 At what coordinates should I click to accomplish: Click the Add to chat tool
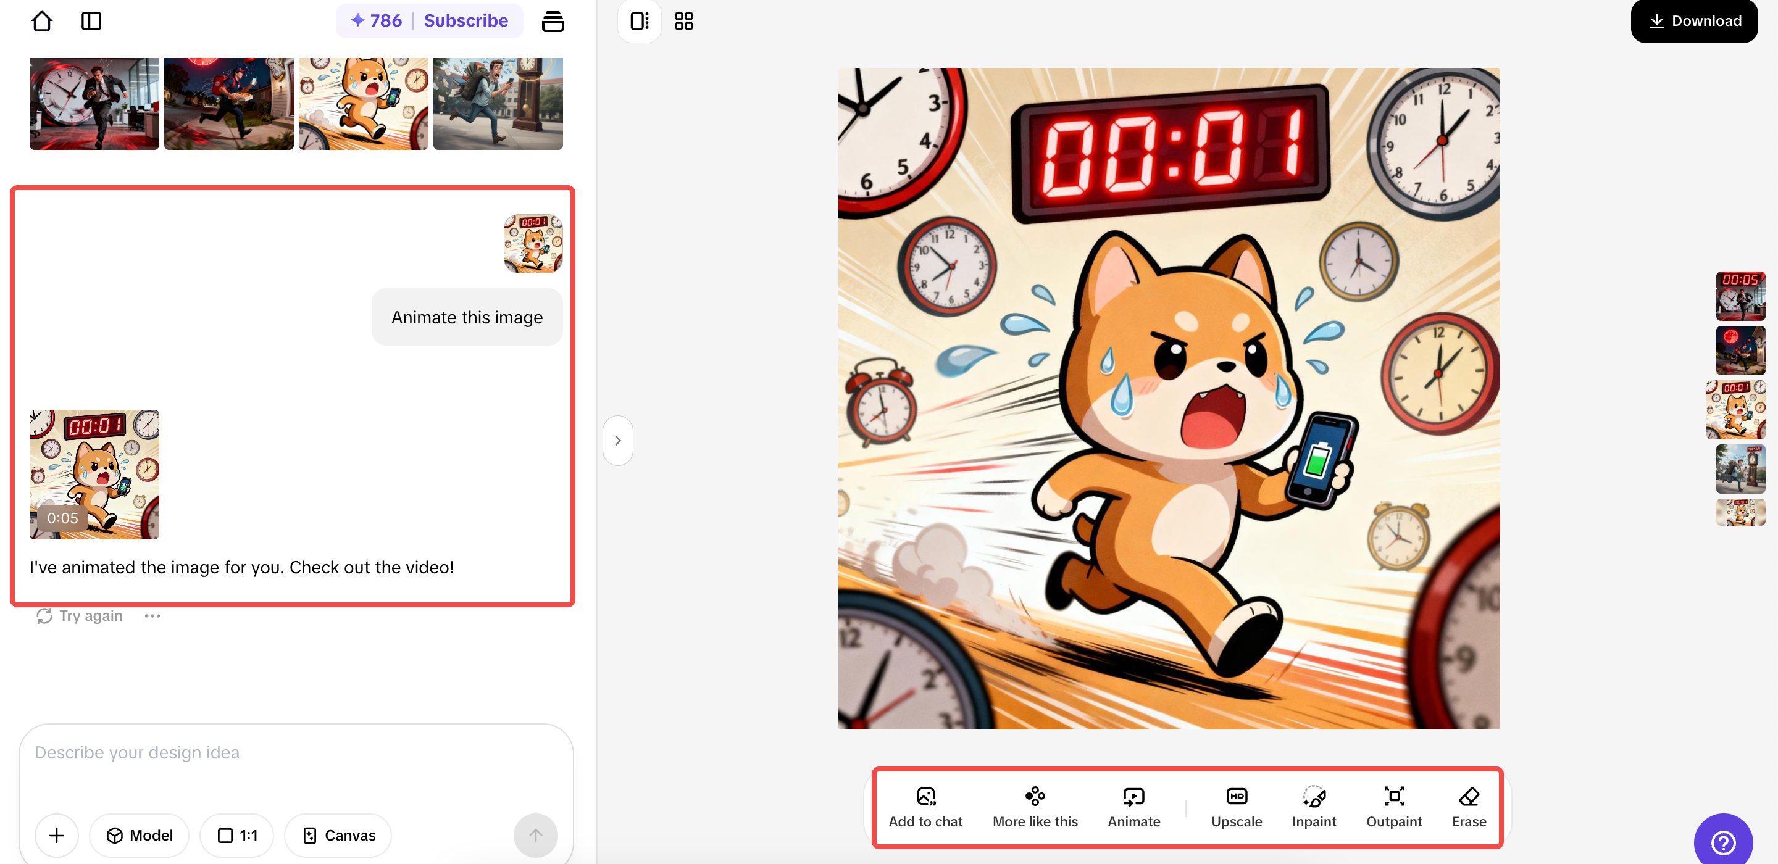[925, 806]
